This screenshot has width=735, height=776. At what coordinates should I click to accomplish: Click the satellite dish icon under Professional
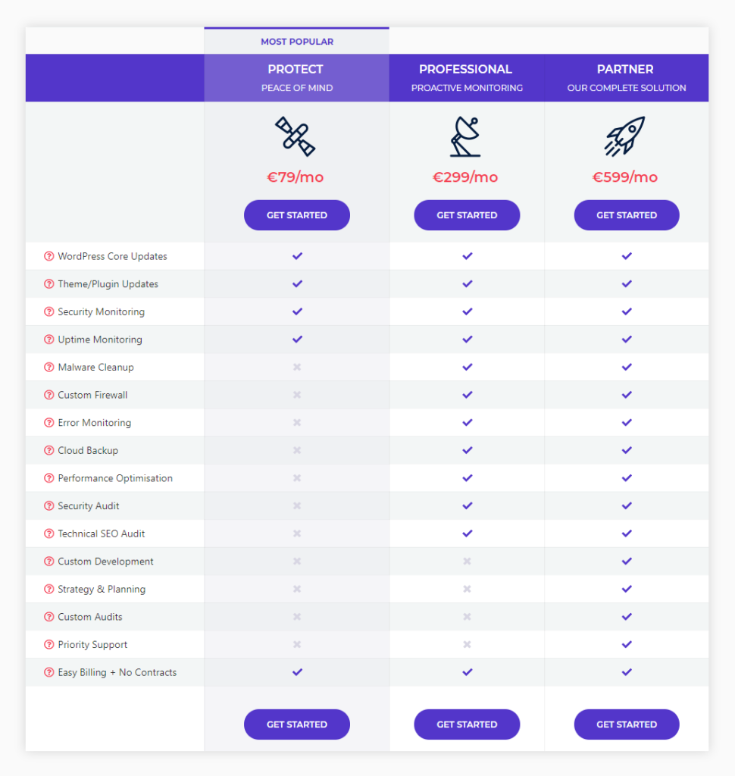(467, 137)
